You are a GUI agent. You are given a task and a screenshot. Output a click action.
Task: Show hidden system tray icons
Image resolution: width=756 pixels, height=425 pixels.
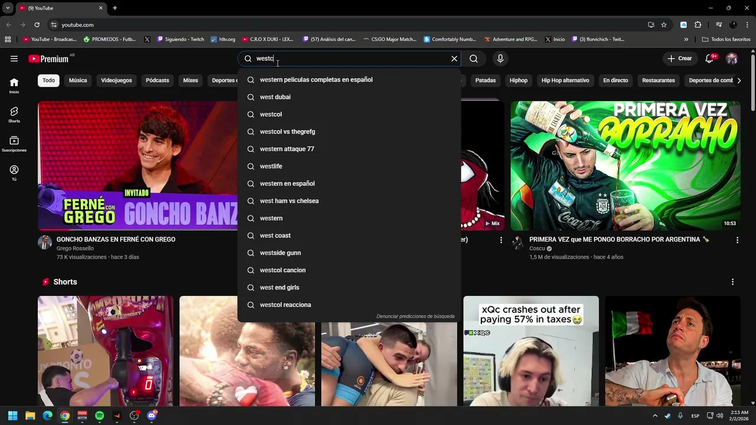(x=654, y=416)
